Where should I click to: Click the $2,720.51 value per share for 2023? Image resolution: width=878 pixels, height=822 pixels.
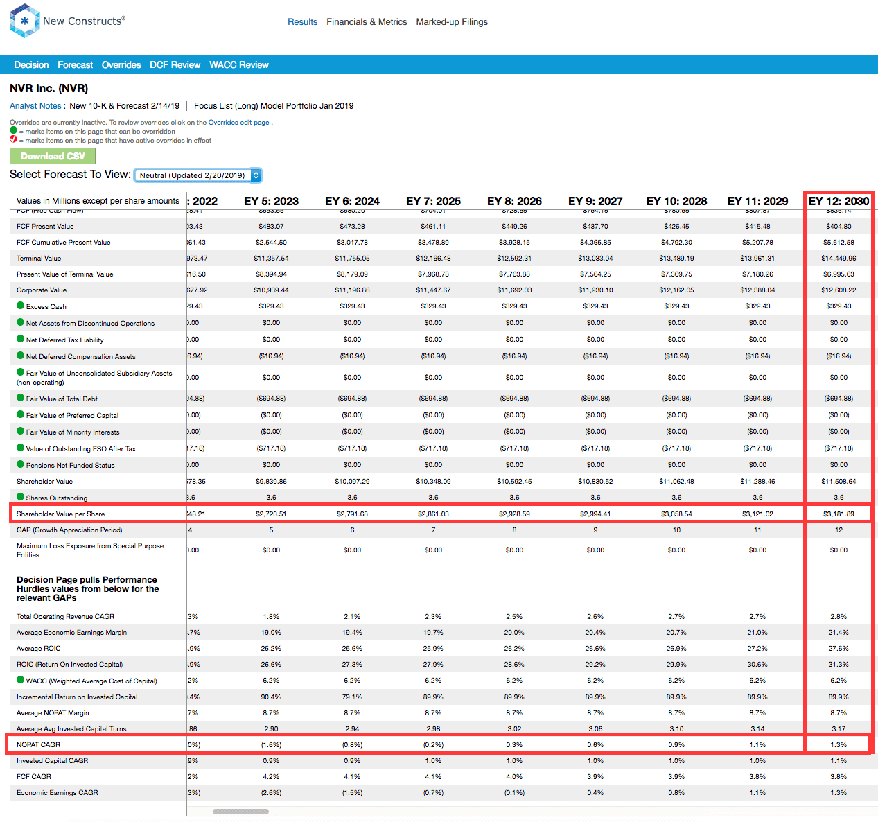pos(271,514)
